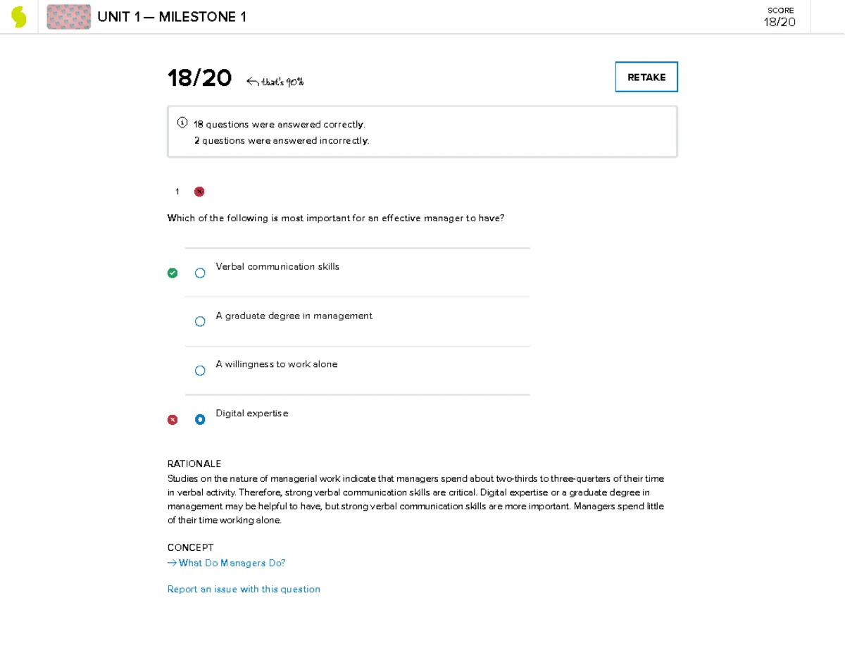This screenshot has height=653, width=845.
Task: Click Report an issue with this question
Action: [244, 589]
